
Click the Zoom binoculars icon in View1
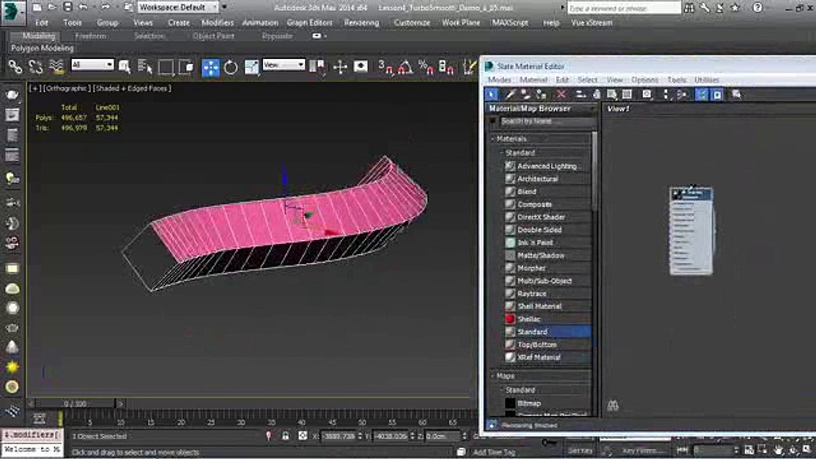(613, 405)
